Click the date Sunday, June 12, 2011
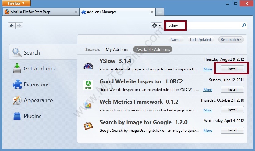The image size is (255, 151). coord(226,80)
